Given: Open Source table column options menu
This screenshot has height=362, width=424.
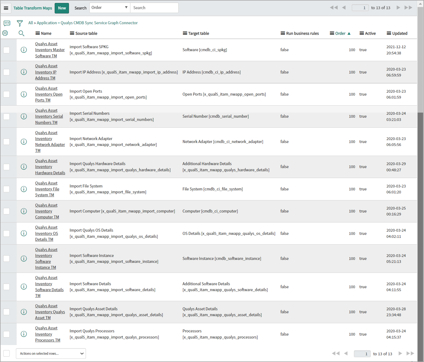Looking at the screenshot, I should pyautogui.click(x=72, y=33).
